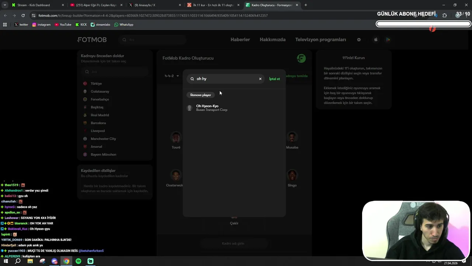
Task: Click the Remove player button
Action: pyautogui.click(x=201, y=95)
